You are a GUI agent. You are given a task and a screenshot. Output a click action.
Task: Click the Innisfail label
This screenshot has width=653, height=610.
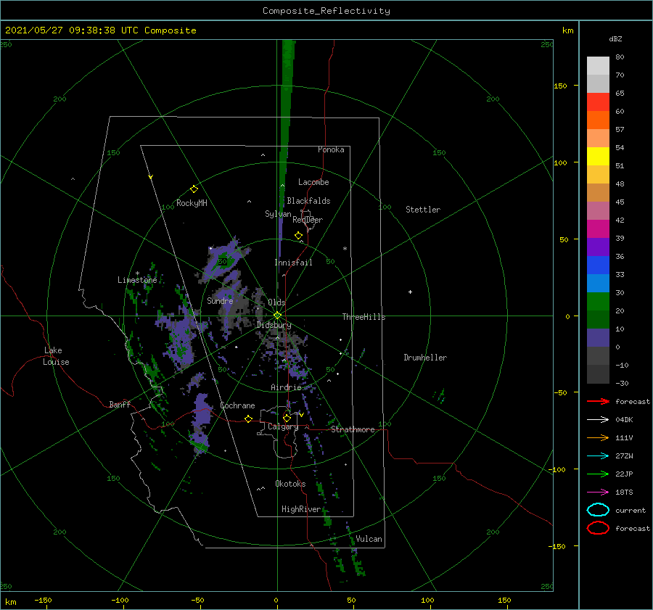coord(293,263)
